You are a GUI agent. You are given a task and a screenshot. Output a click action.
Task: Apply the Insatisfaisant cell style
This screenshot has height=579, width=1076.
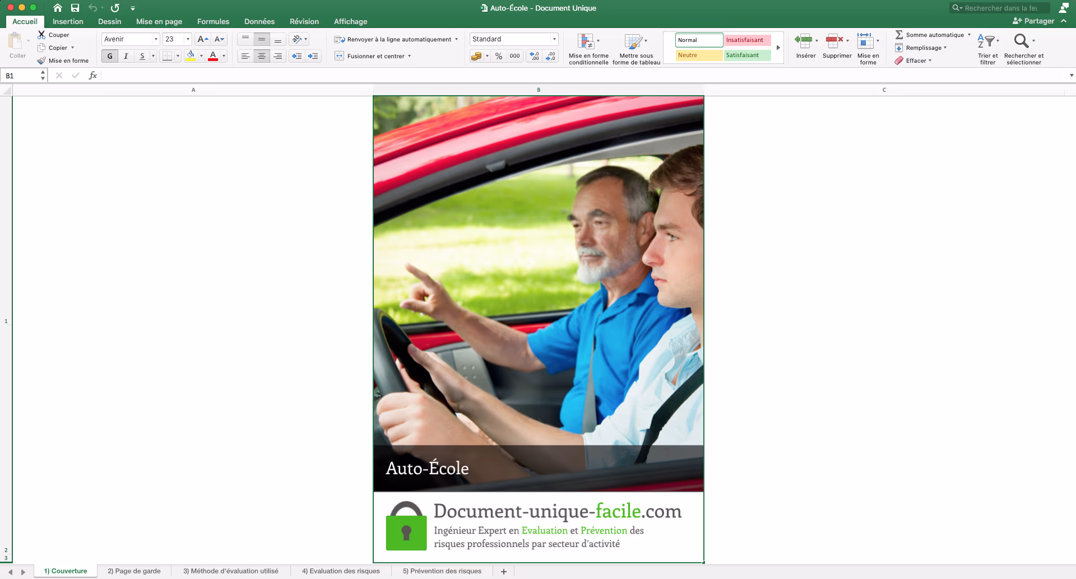(747, 40)
